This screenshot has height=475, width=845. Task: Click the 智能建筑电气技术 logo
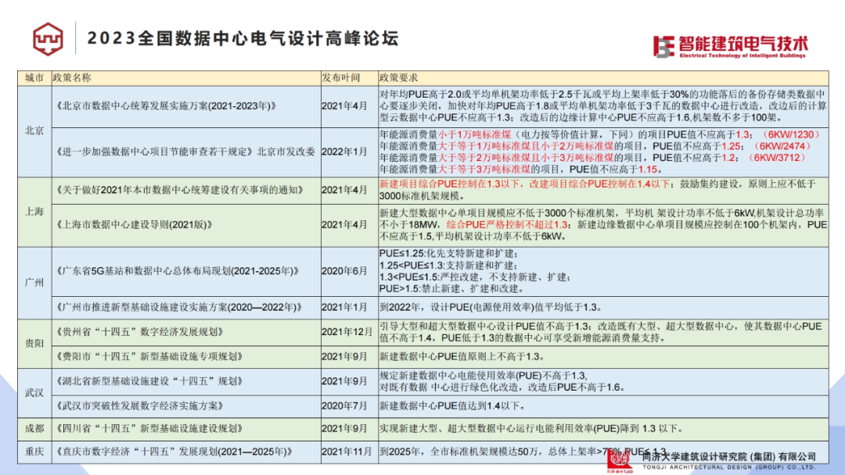coord(730,46)
